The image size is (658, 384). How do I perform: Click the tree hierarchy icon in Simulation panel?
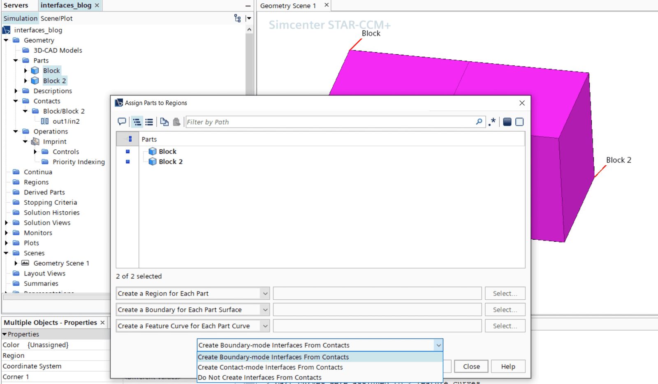pyautogui.click(x=237, y=18)
